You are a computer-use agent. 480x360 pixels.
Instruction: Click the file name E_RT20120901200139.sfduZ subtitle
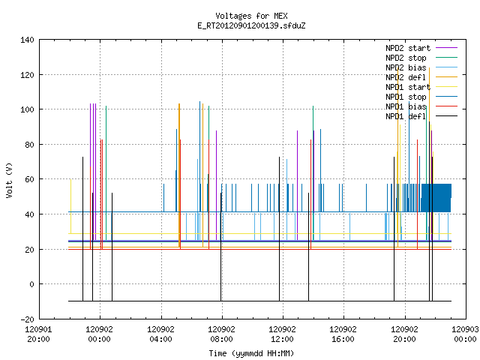coord(251,25)
